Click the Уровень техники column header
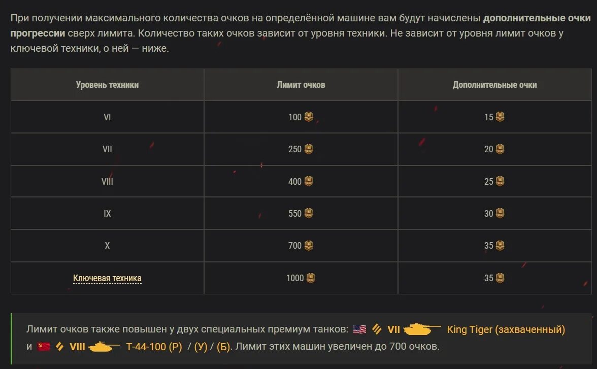This screenshot has height=369, width=597. click(x=107, y=85)
